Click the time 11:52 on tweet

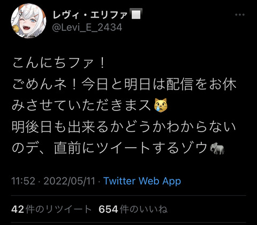(23, 181)
